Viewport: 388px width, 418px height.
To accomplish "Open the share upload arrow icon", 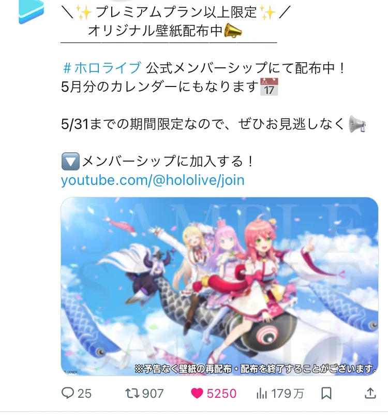I will click(370, 393).
